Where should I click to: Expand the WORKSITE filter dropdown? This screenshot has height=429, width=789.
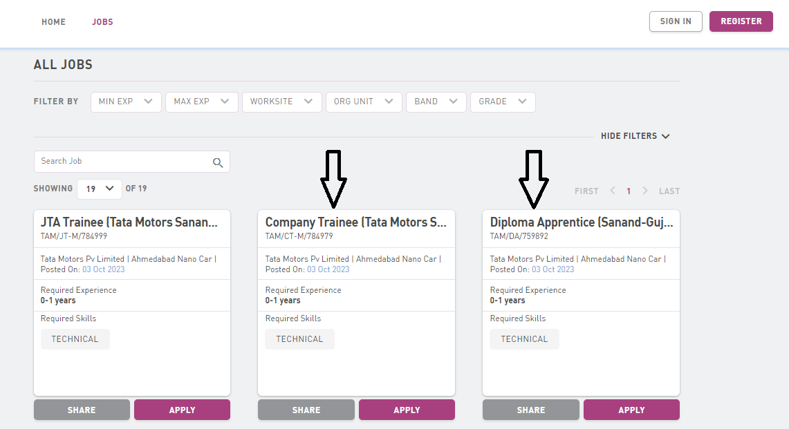click(281, 102)
